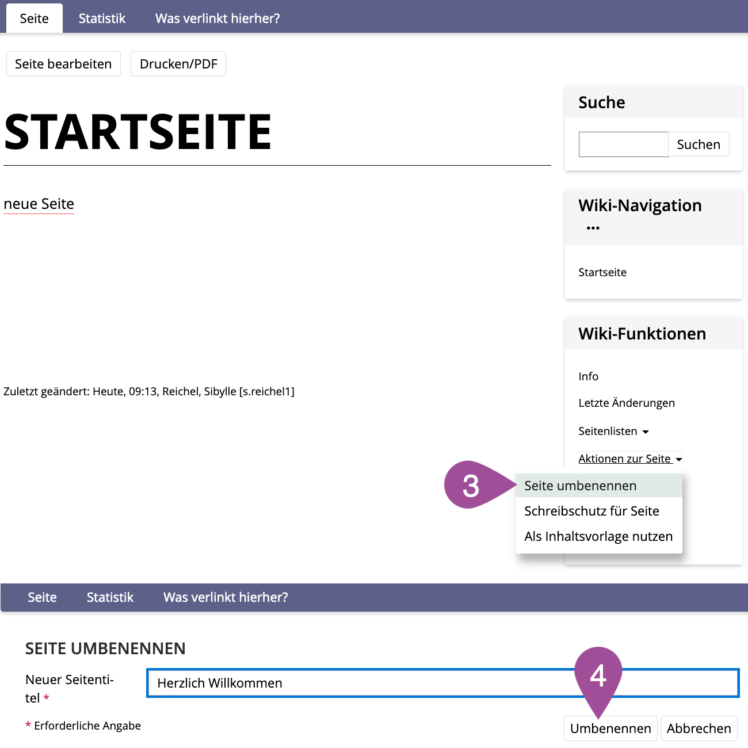Cancel renaming with Abbrechen button

coord(699,728)
